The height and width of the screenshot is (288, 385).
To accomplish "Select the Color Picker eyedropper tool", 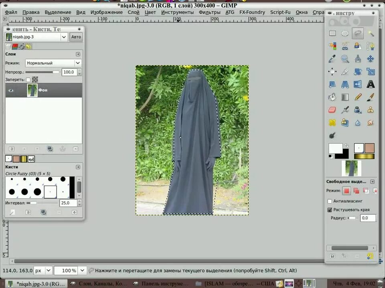I will [x=332, y=59].
